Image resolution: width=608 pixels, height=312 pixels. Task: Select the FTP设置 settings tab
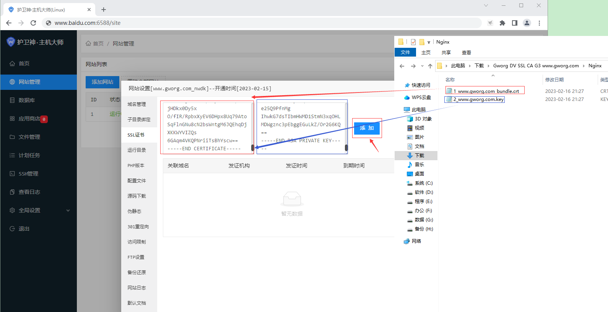[x=139, y=257]
